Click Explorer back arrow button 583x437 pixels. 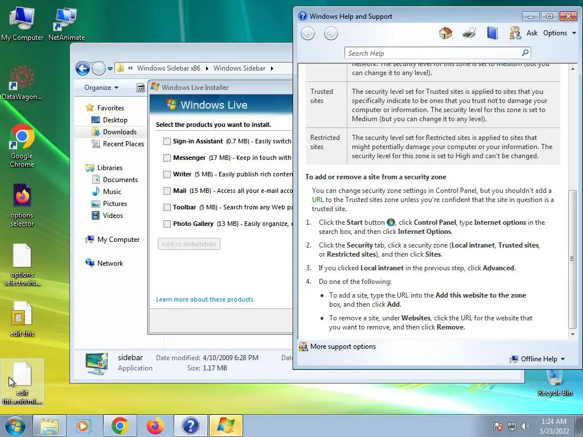(83, 68)
